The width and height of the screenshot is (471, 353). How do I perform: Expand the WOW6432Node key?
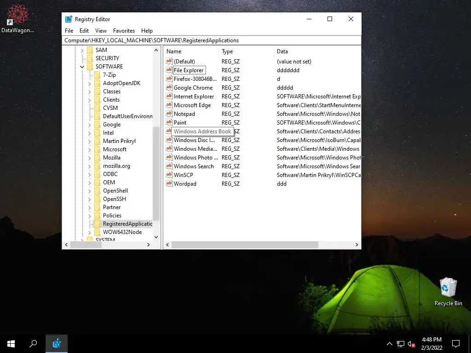[90, 232]
